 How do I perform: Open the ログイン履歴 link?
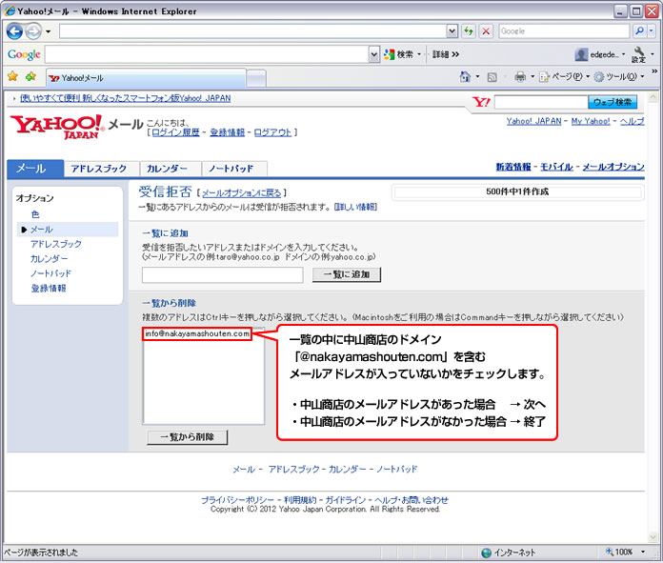click(x=175, y=132)
